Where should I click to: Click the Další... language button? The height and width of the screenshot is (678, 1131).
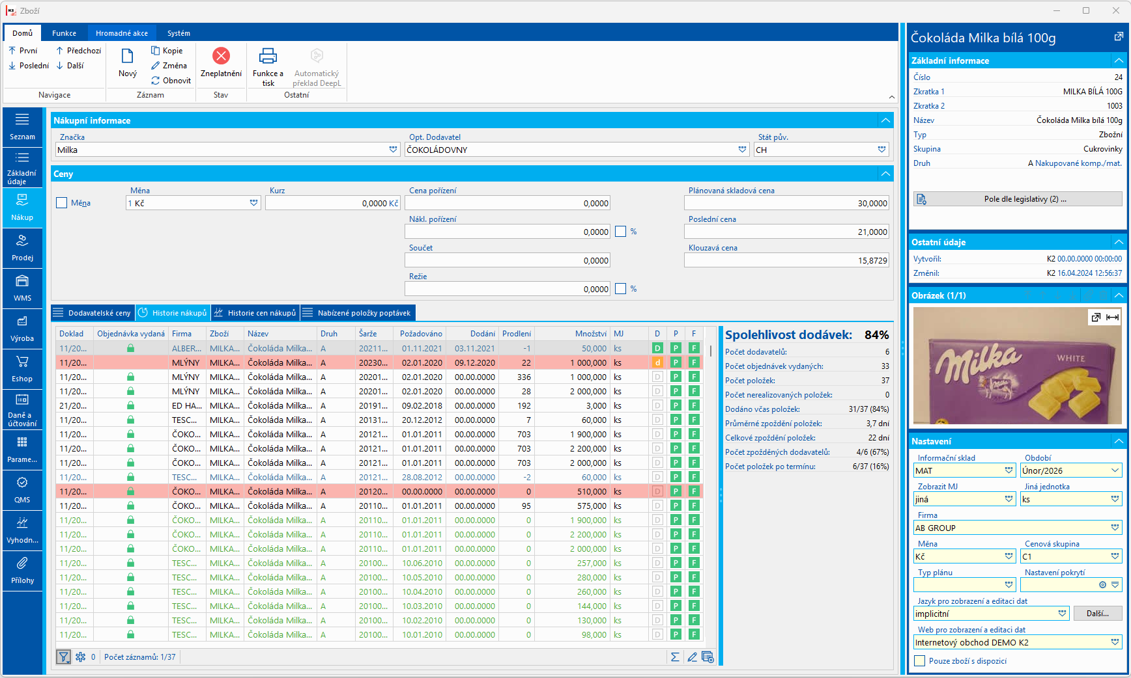point(1098,614)
